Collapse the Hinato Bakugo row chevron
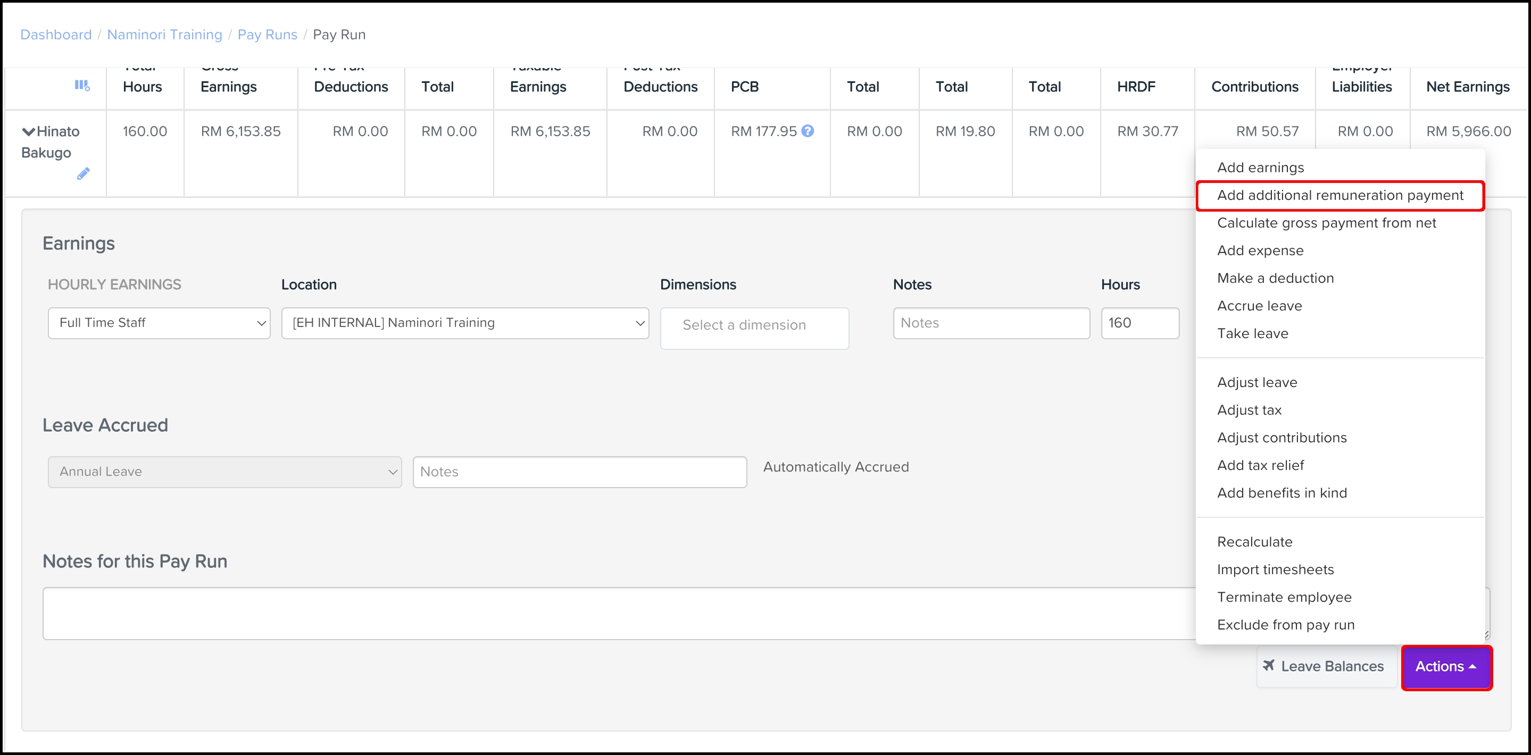1531x755 pixels. click(28, 131)
